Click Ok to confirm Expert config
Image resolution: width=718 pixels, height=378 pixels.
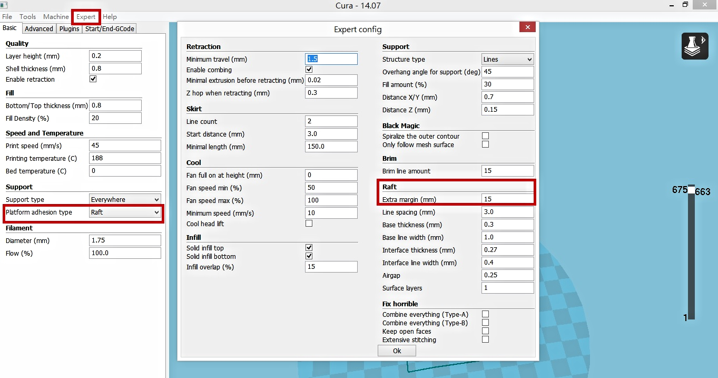tap(397, 351)
